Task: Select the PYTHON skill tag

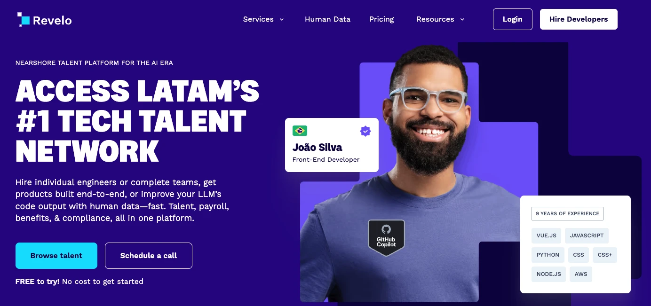Action: (548, 255)
